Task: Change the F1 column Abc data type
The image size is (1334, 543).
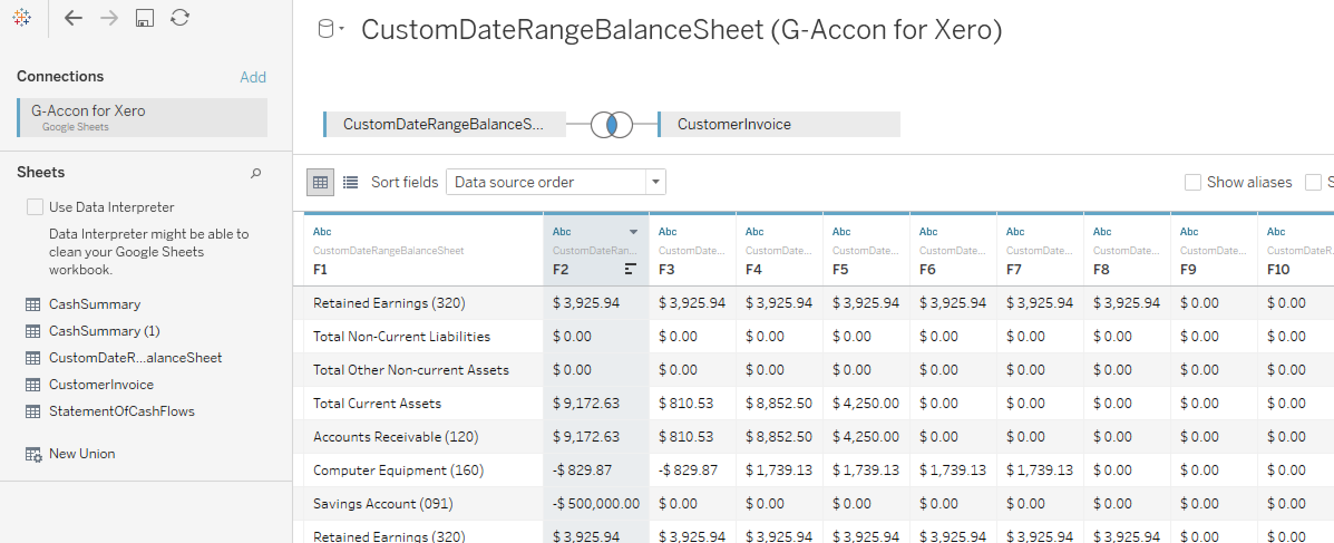Action: [x=322, y=231]
